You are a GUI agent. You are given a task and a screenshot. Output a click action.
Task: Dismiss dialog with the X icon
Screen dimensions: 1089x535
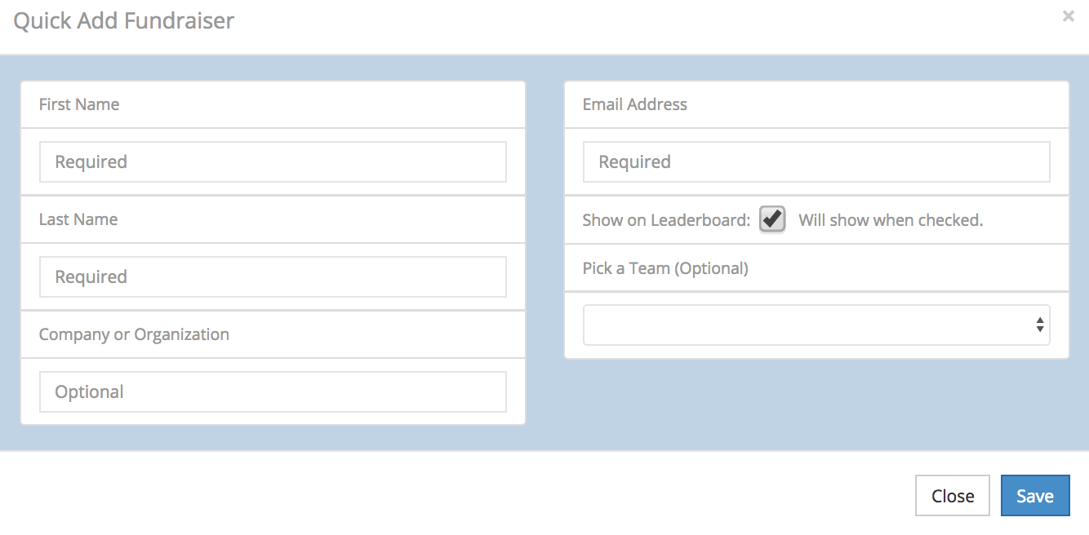[1068, 15]
